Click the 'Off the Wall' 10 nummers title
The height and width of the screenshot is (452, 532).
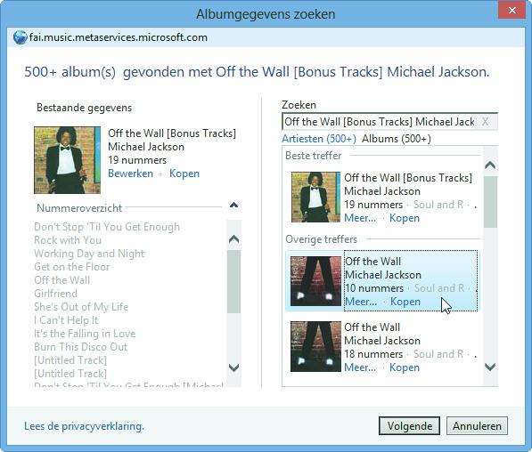373,262
